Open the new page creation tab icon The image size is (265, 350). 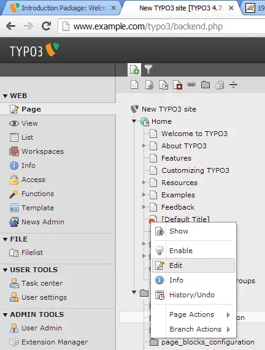[x=134, y=70]
